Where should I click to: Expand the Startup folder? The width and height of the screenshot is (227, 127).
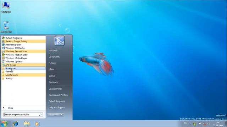tap(23, 78)
